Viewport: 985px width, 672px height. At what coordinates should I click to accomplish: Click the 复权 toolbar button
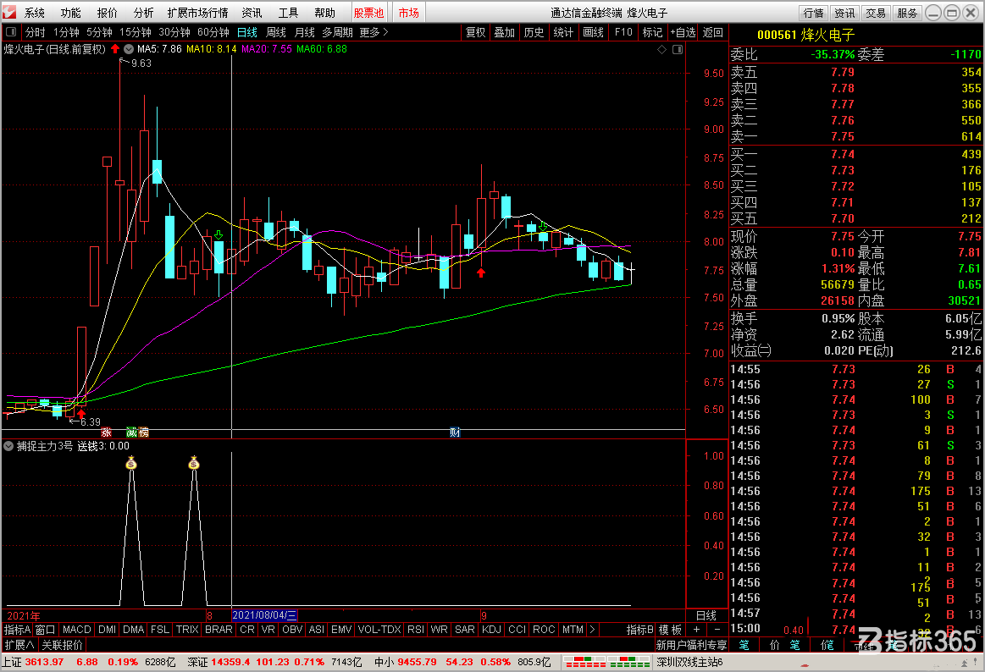point(475,32)
